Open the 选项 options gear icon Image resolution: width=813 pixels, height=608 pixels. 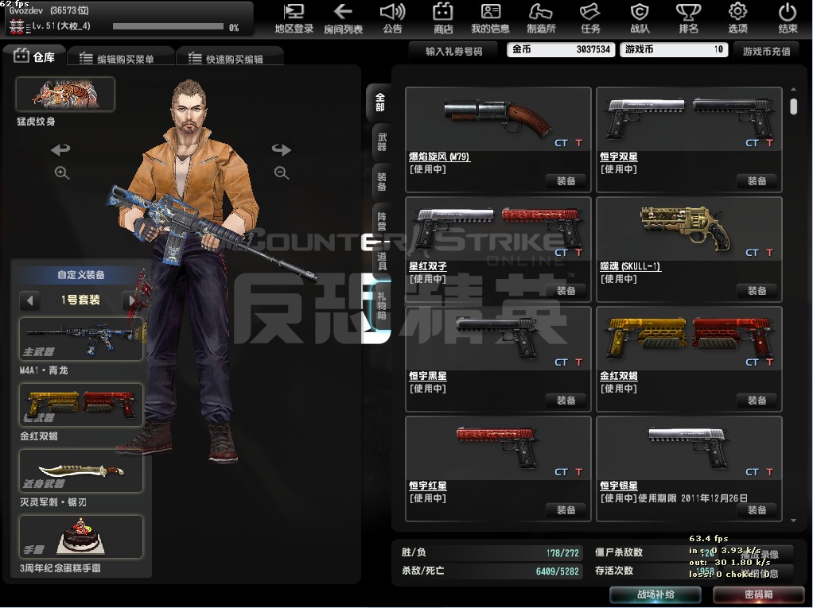tap(737, 18)
